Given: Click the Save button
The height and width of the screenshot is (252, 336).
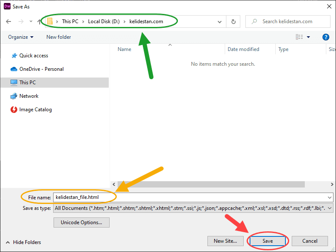Looking at the screenshot, I should (x=268, y=241).
